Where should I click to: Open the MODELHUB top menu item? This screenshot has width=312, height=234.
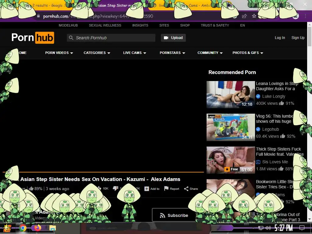point(68,25)
